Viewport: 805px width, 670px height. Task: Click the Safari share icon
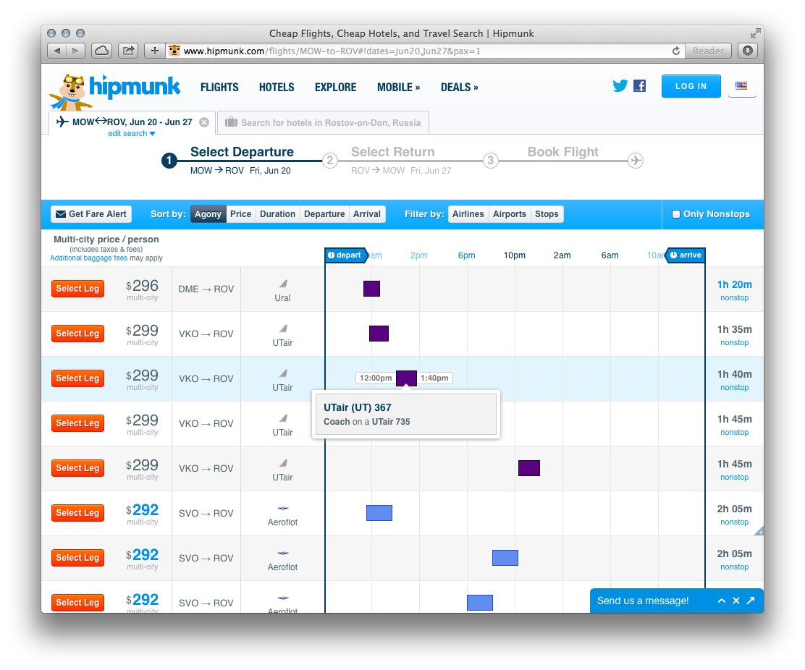tap(128, 51)
